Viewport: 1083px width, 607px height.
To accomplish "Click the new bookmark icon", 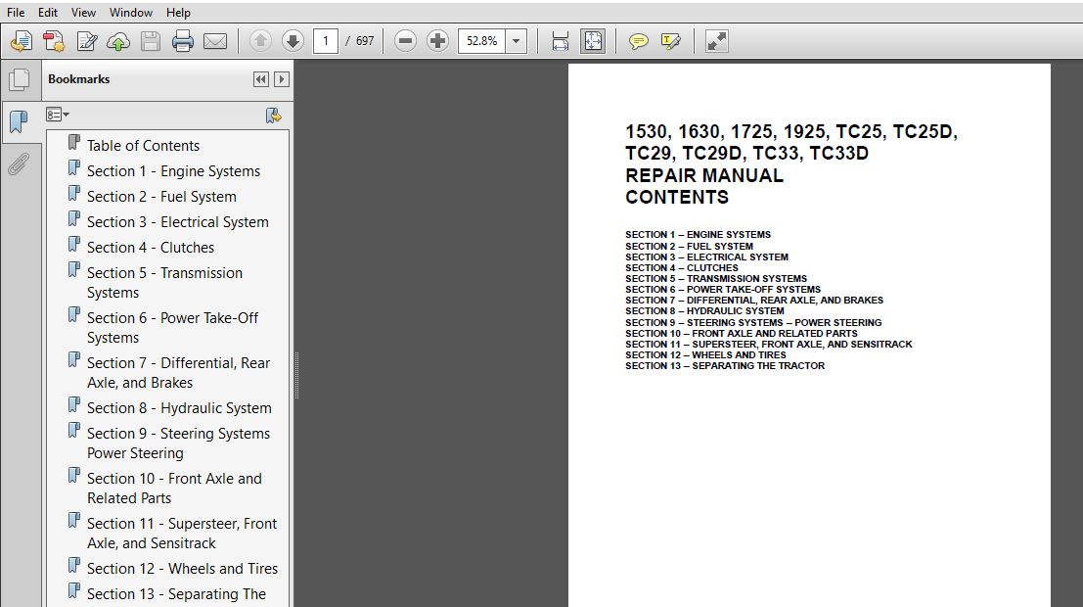I will tap(274, 116).
